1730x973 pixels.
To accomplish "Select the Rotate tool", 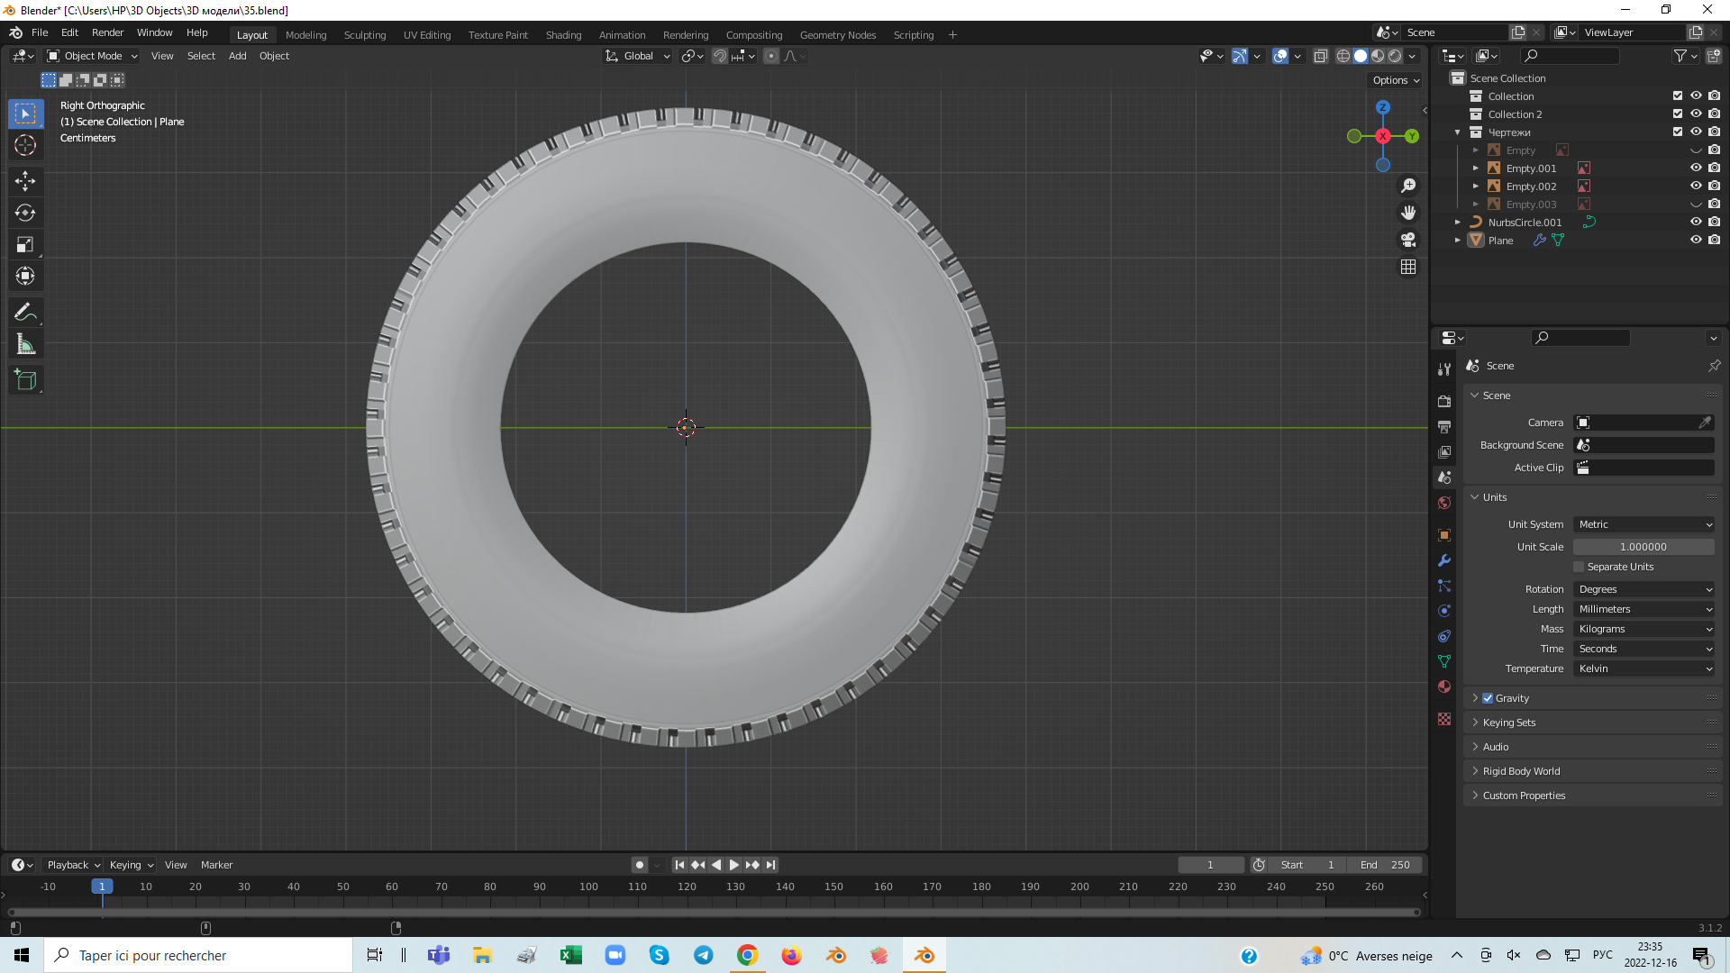I will coord(25,213).
